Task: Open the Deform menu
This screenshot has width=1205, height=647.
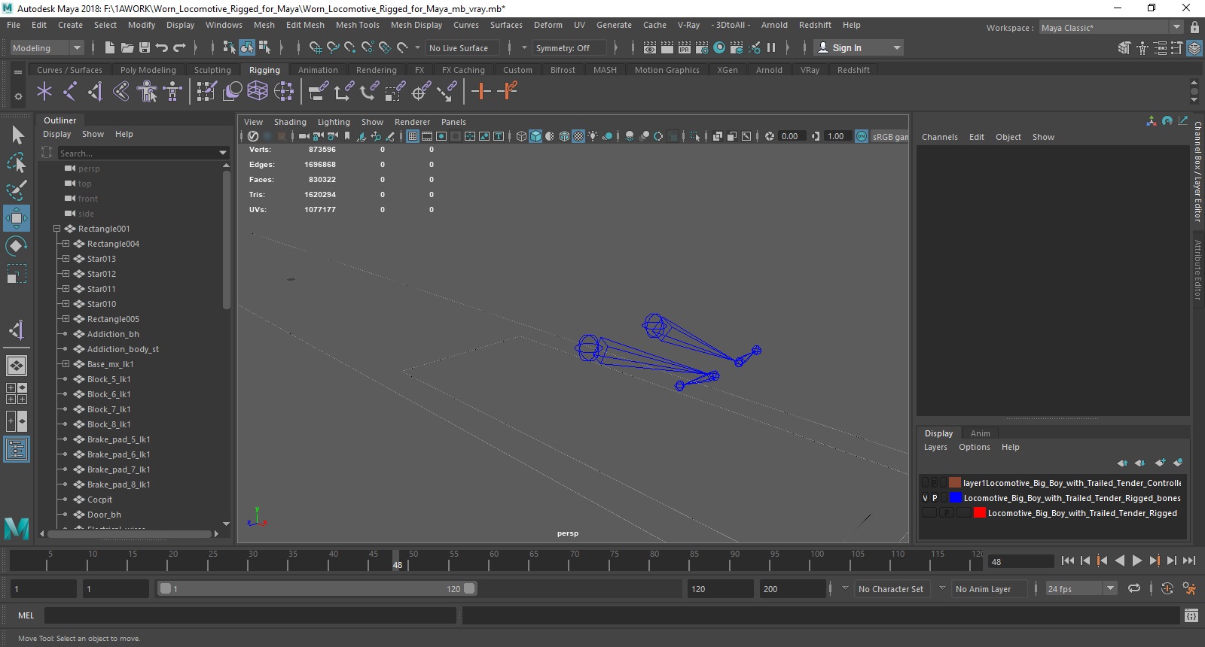Action: pos(548,25)
